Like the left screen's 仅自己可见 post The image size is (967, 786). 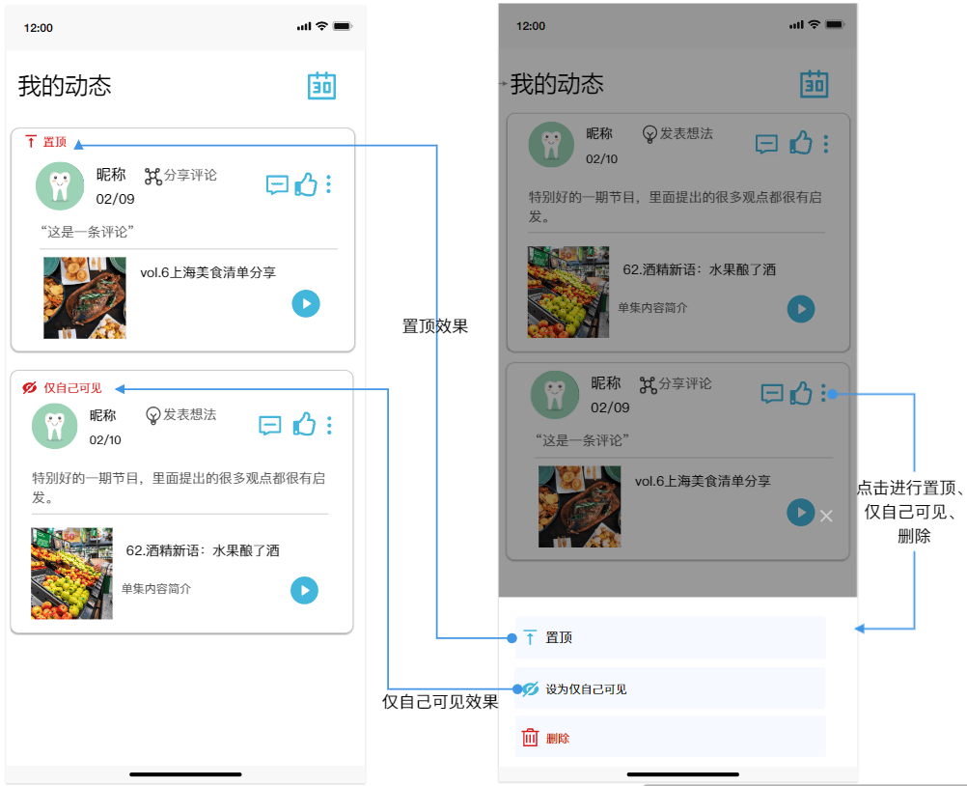(304, 424)
